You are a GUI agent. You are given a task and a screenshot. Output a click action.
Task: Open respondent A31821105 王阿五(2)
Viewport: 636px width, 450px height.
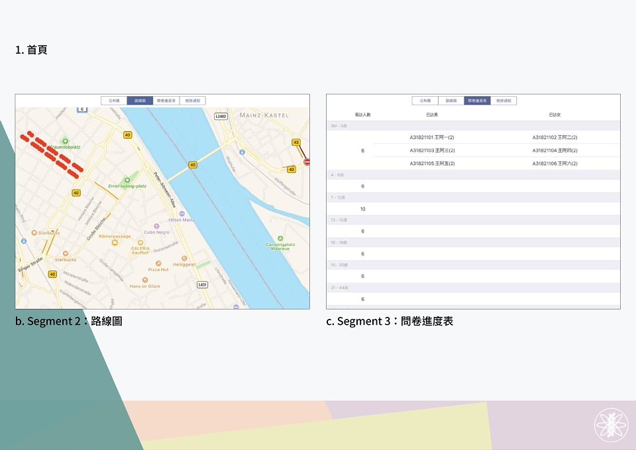tap(432, 164)
